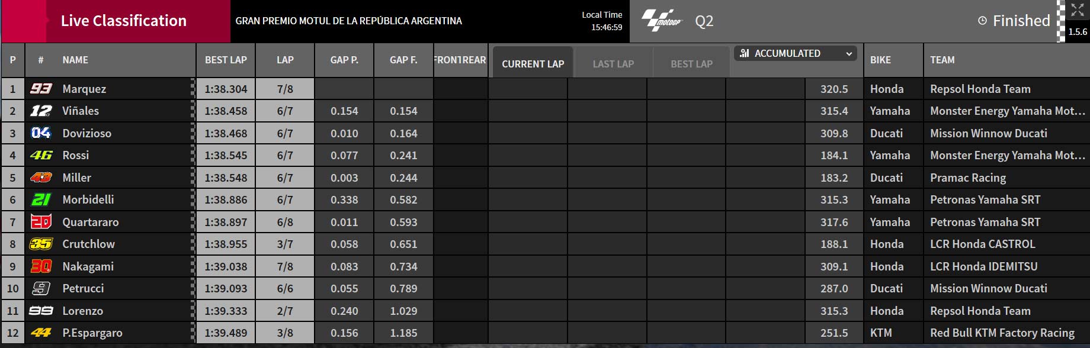This screenshot has height=348, width=1090.
Task: Click the clock icon beside Finished
Action: (x=982, y=21)
